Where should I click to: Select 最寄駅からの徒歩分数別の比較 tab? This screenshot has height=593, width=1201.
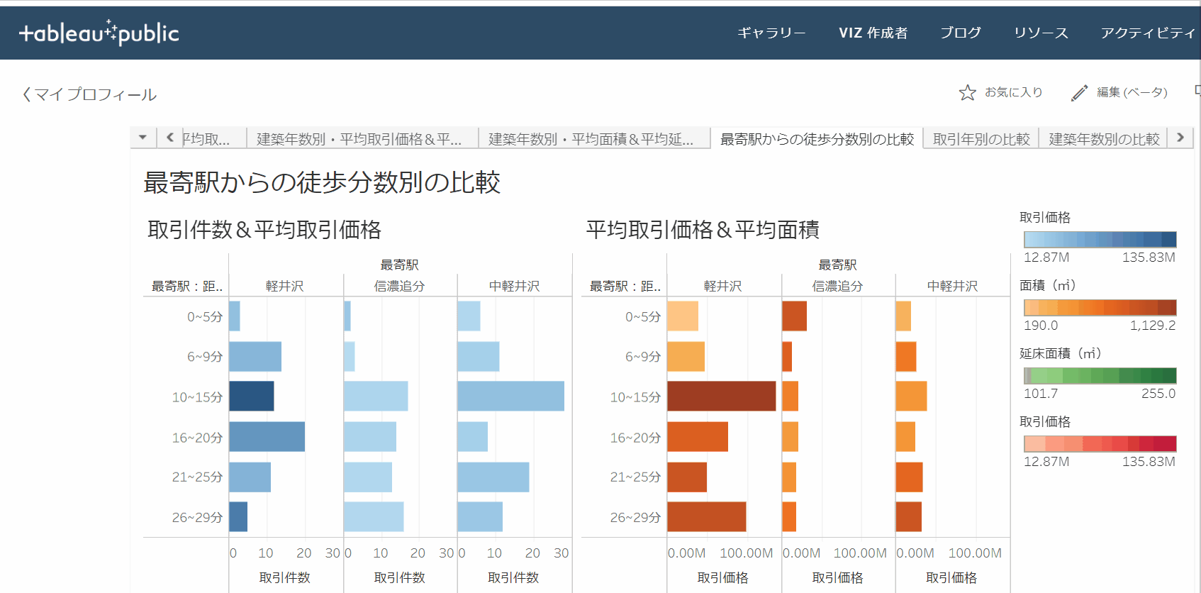coord(817,139)
